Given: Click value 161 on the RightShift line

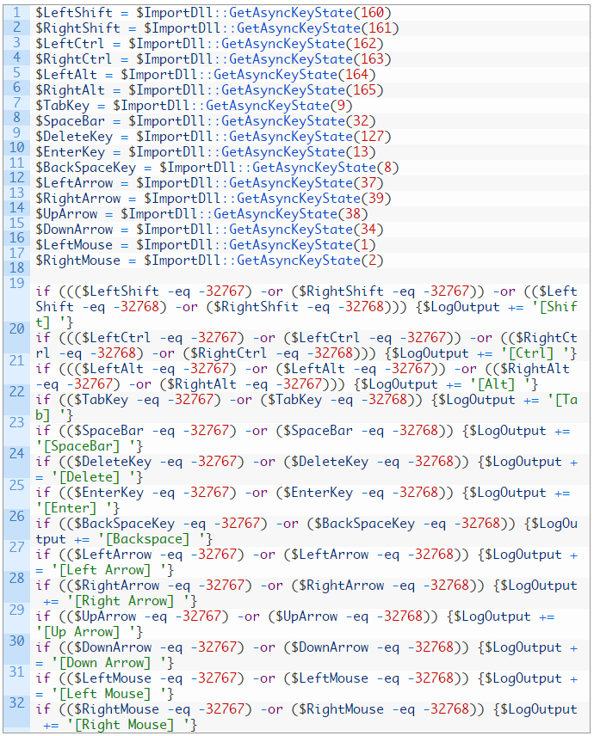Looking at the screenshot, I should tap(380, 28).
